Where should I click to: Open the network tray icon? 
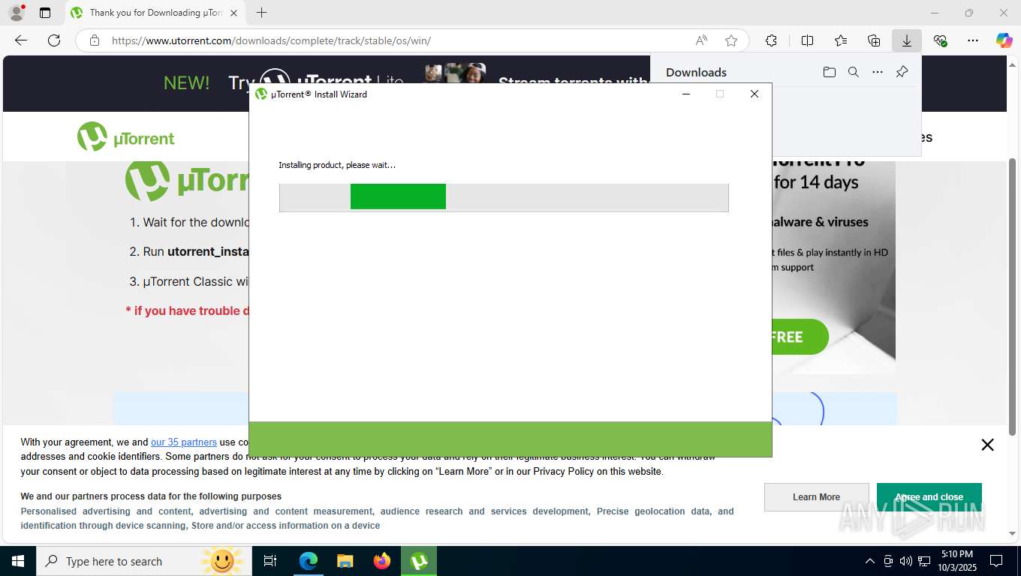(x=924, y=561)
